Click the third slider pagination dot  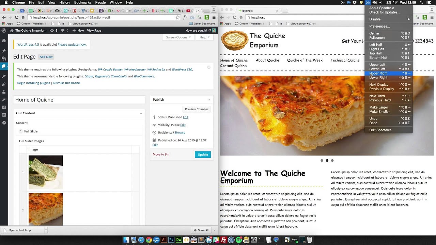tap(332, 160)
